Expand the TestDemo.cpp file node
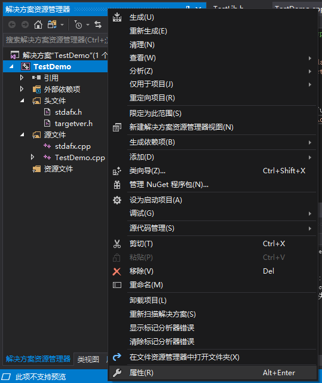The width and height of the screenshot is (322, 383). [32, 157]
